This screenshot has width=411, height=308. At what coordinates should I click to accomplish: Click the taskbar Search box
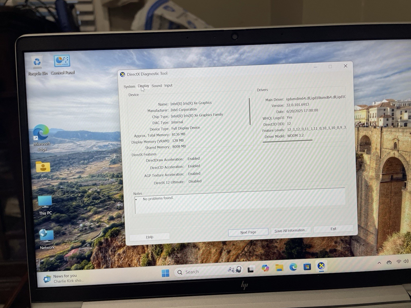coord(208,271)
